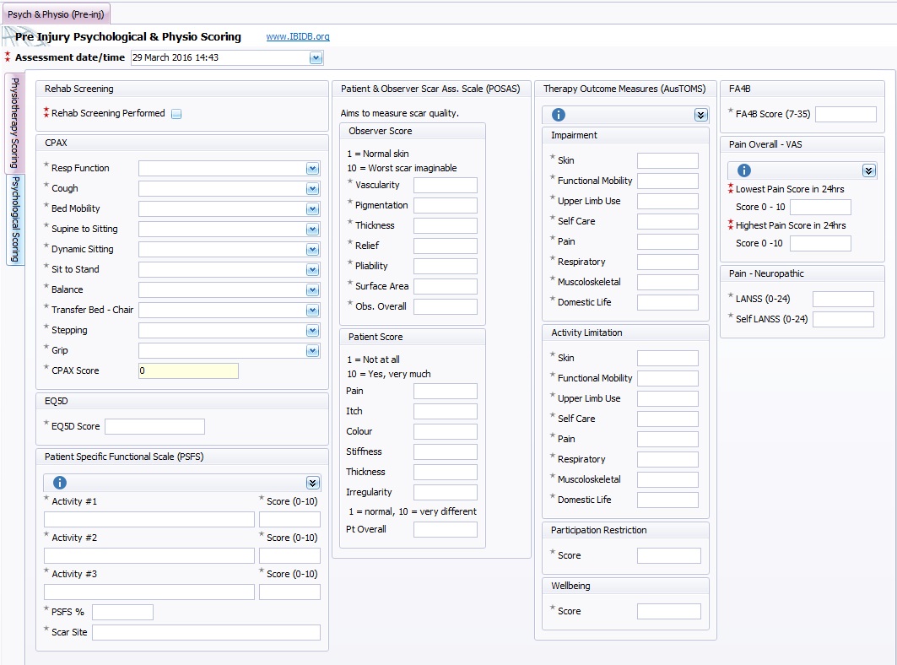The image size is (897, 665).
Task: Expand the AusTOMS info bar chevron
Action: pyautogui.click(x=700, y=115)
